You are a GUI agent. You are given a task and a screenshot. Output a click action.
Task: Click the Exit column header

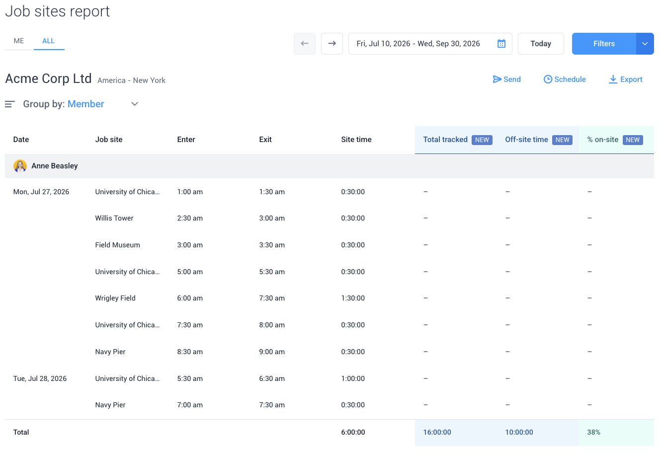tap(265, 140)
